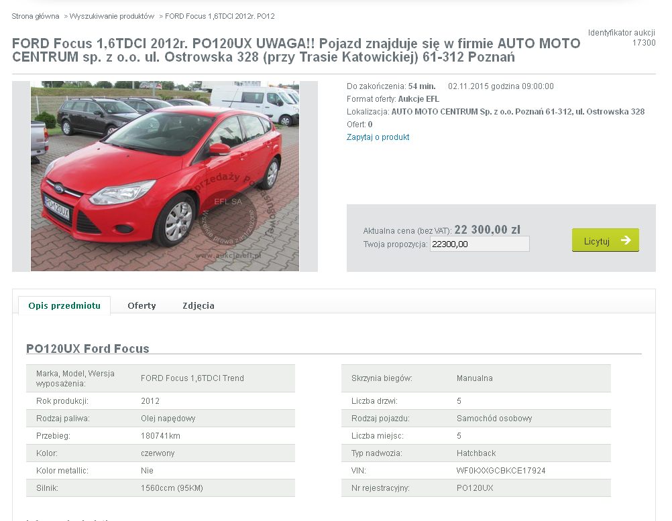Click the Aktualna cena 22 300,00 zł value
The image size is (672, 521).
(488, 230)
